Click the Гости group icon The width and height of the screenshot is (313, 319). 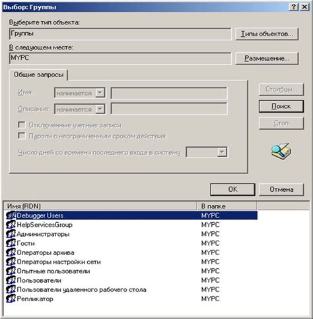point(11,243)
